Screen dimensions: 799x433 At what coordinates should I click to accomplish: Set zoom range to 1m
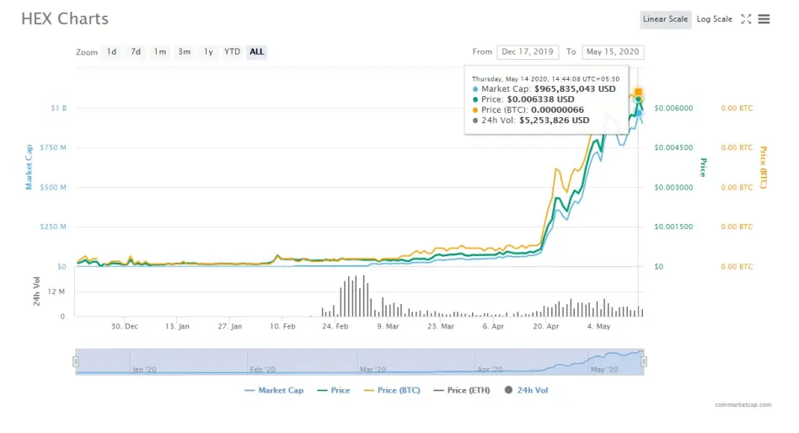pos(160,52)
